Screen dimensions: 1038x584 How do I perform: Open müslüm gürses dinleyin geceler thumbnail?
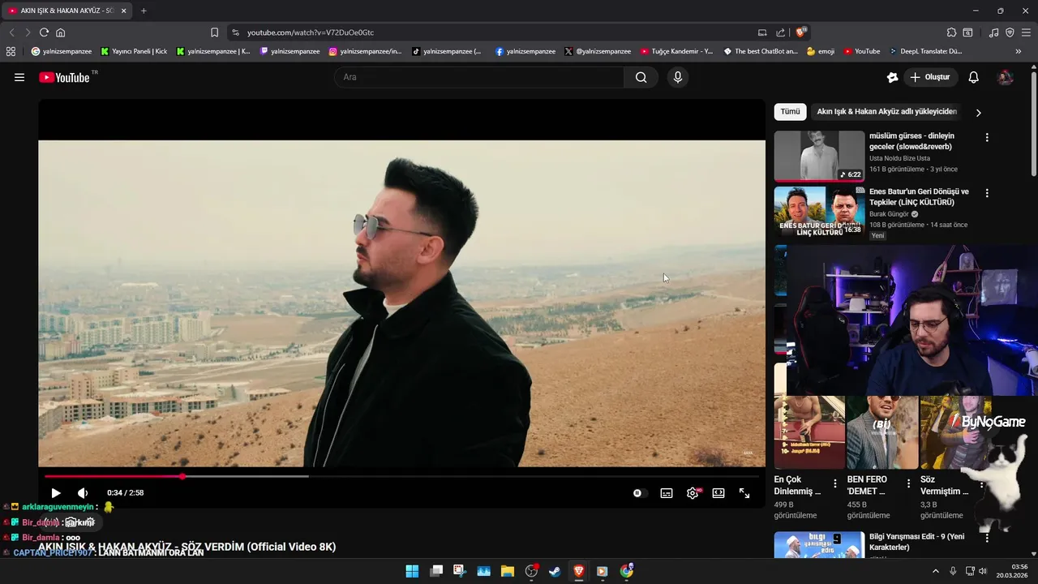(x=819, y=156)
